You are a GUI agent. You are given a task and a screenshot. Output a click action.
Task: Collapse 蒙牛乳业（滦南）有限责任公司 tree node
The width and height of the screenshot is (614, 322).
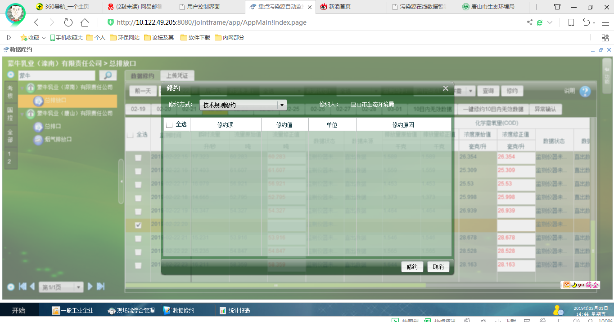[x=22, y=87]
